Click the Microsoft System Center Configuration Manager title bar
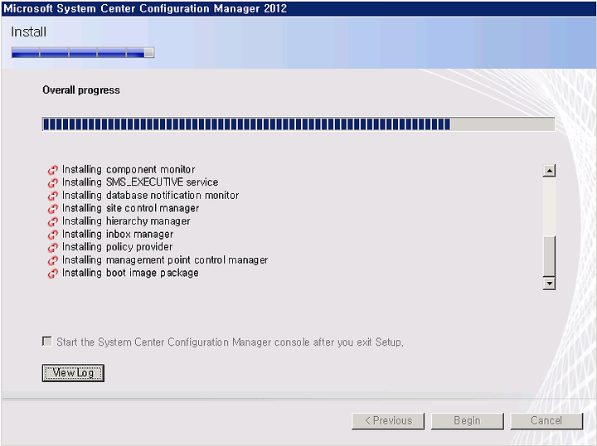This screenshot has height=446, width=597. pyautogui.click(x=298, y=8)
